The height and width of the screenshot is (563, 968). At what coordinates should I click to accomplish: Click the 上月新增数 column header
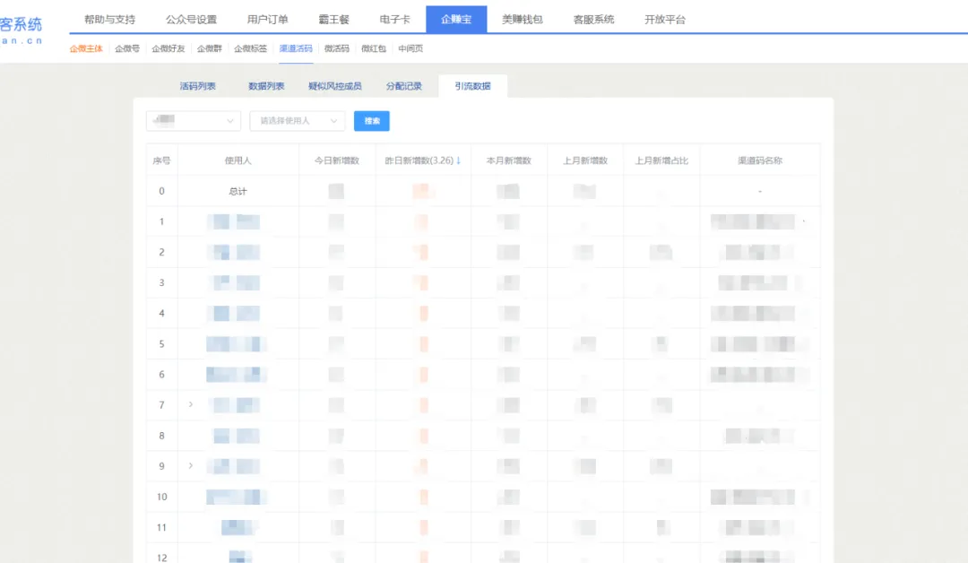[585, 160]
